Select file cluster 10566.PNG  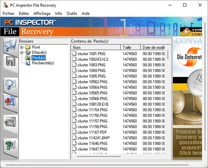[x=92, y=98]
